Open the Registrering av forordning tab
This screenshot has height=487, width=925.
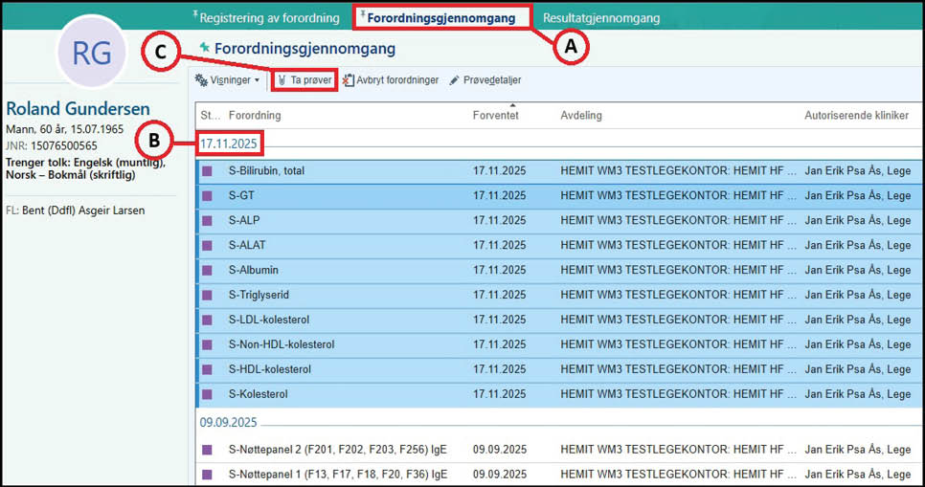[x=269, y=17]
